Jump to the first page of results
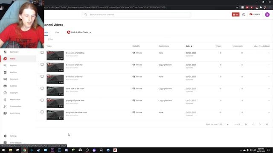This screenshot has height=153, width=273. pos(246,125)
